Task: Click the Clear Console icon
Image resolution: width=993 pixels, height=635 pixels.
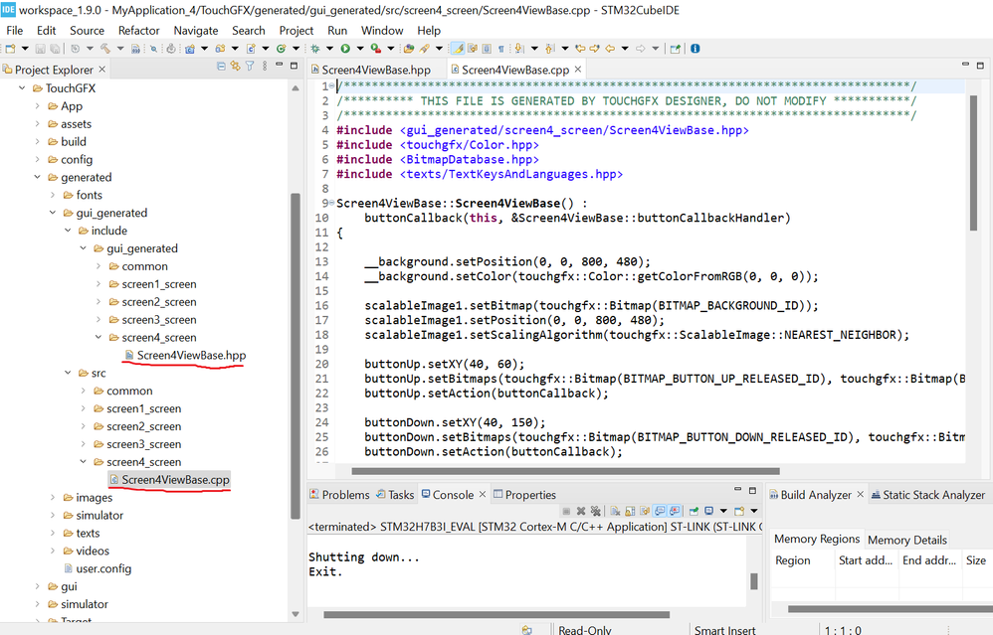Action: tap(615, 511)
